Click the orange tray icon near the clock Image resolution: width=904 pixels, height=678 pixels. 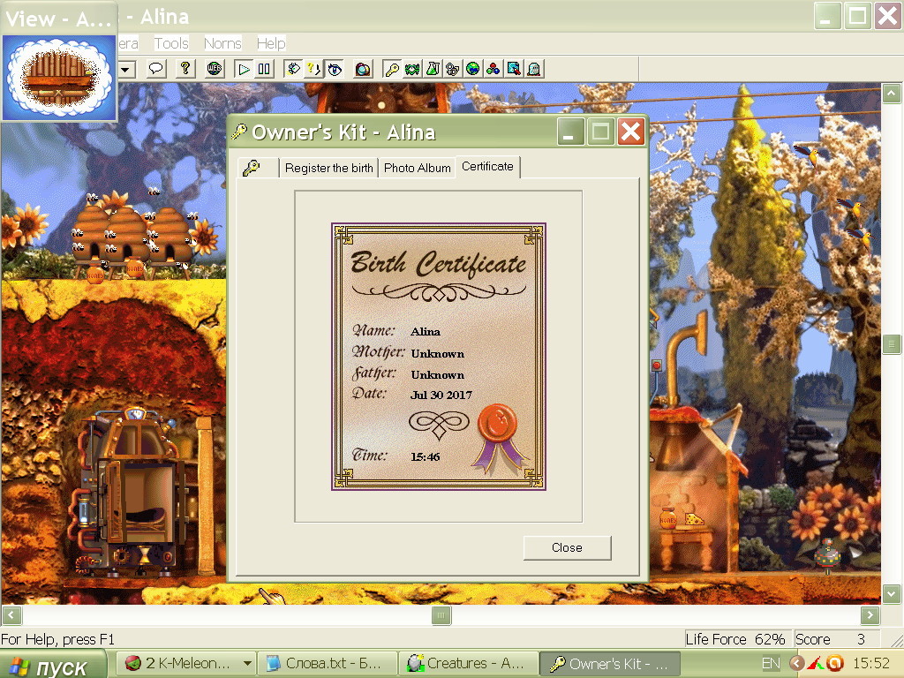[835, 664]
